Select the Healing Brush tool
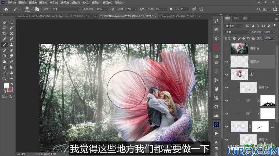The image size is (279, 156). (12, 39)
